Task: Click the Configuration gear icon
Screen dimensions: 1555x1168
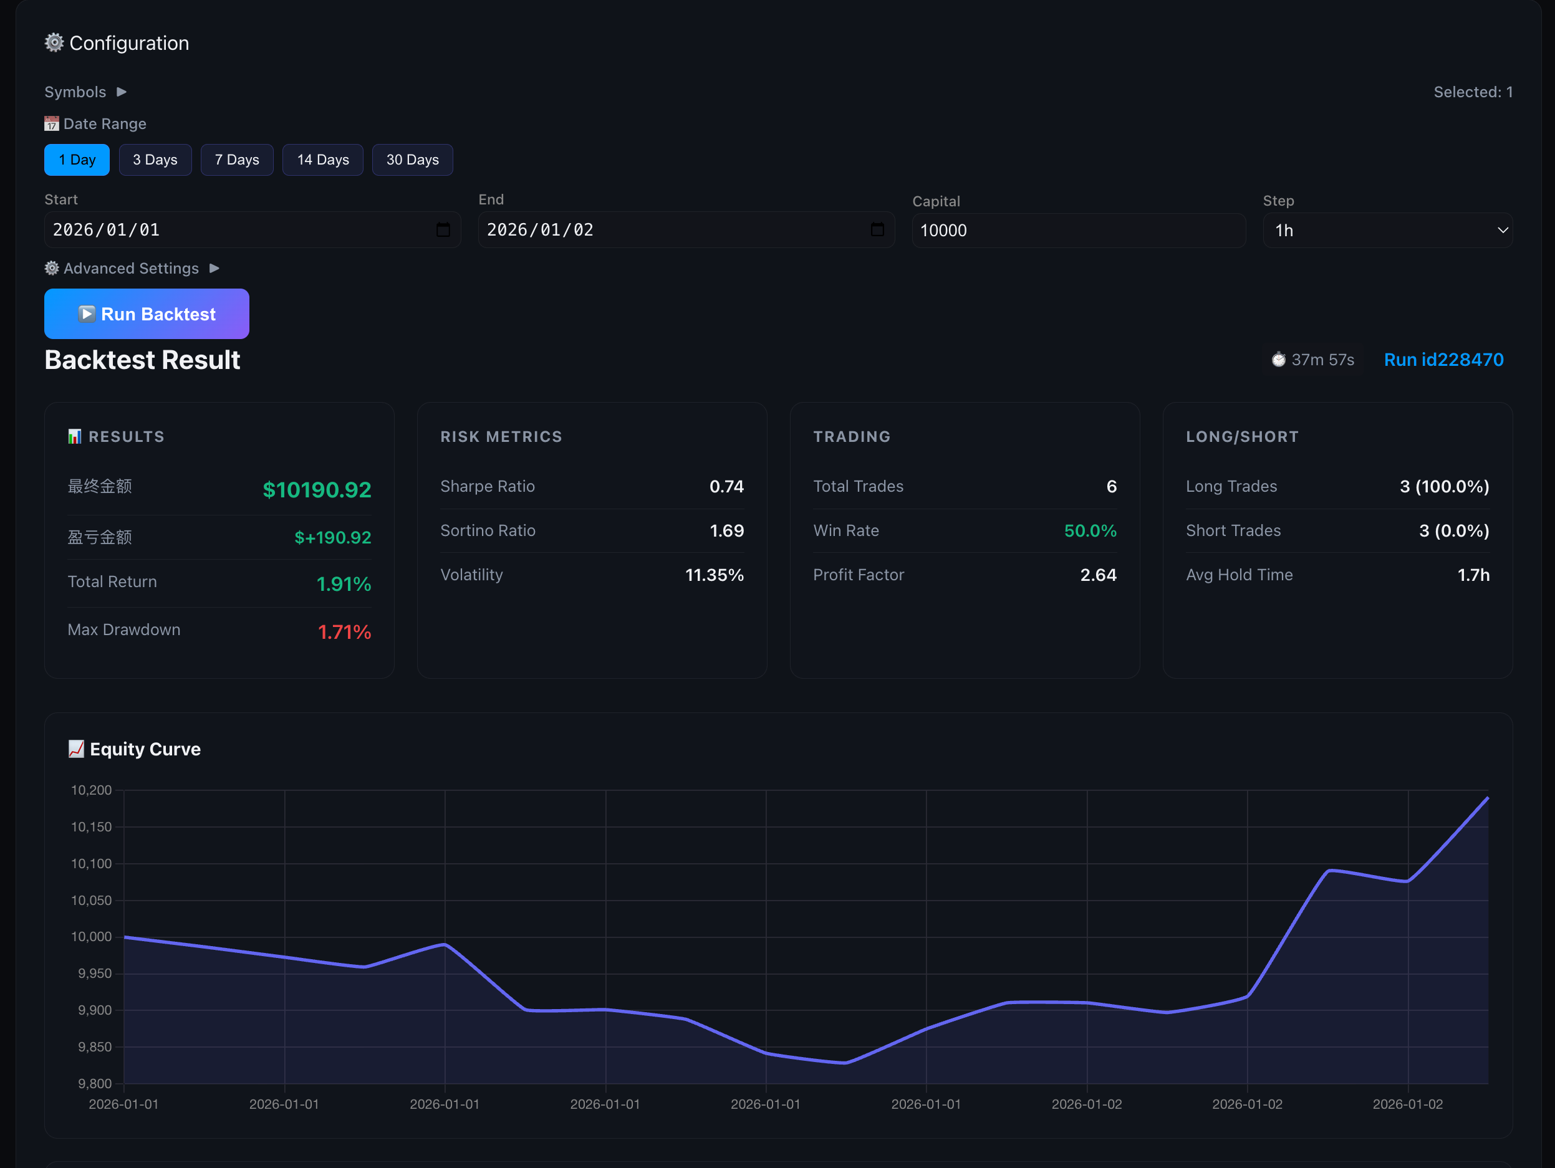Action: 54,43
